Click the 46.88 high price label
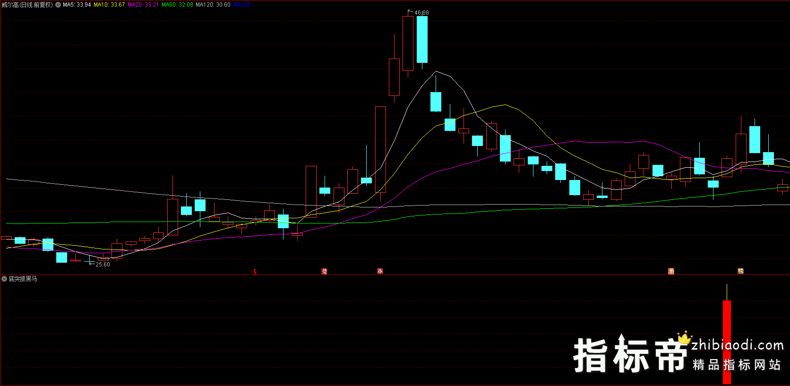 [x=421, y=13]
